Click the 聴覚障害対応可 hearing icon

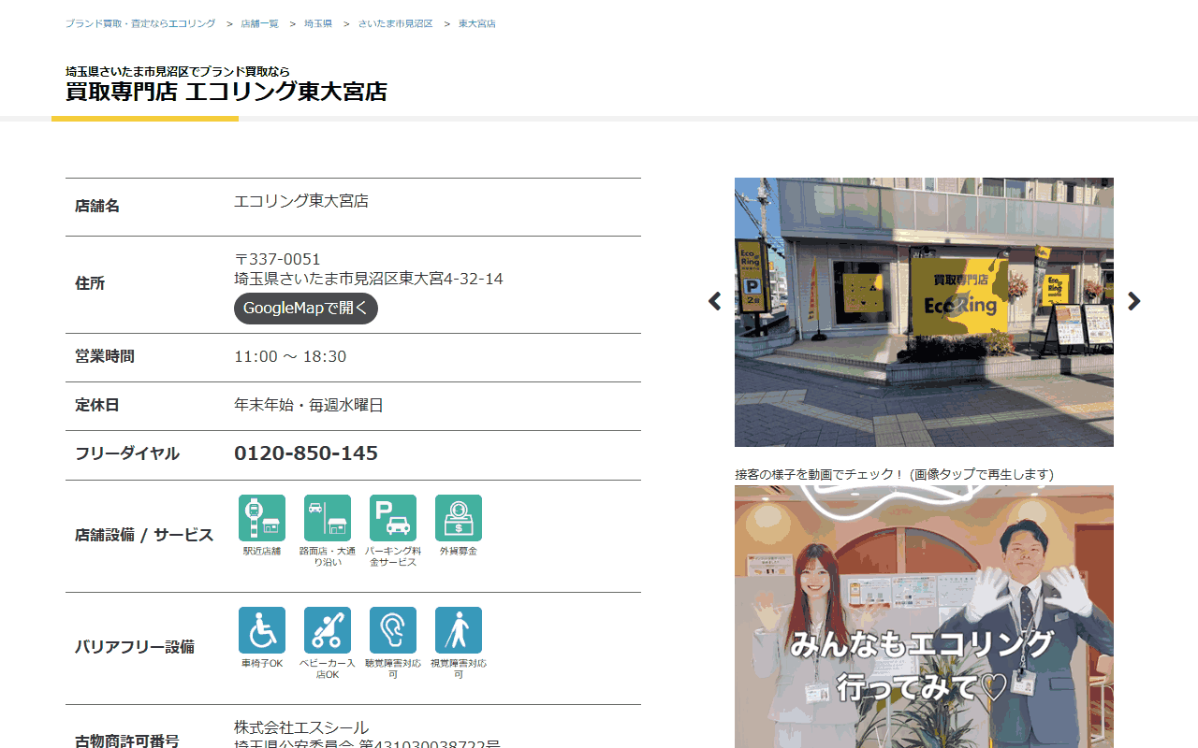(393, 630)
